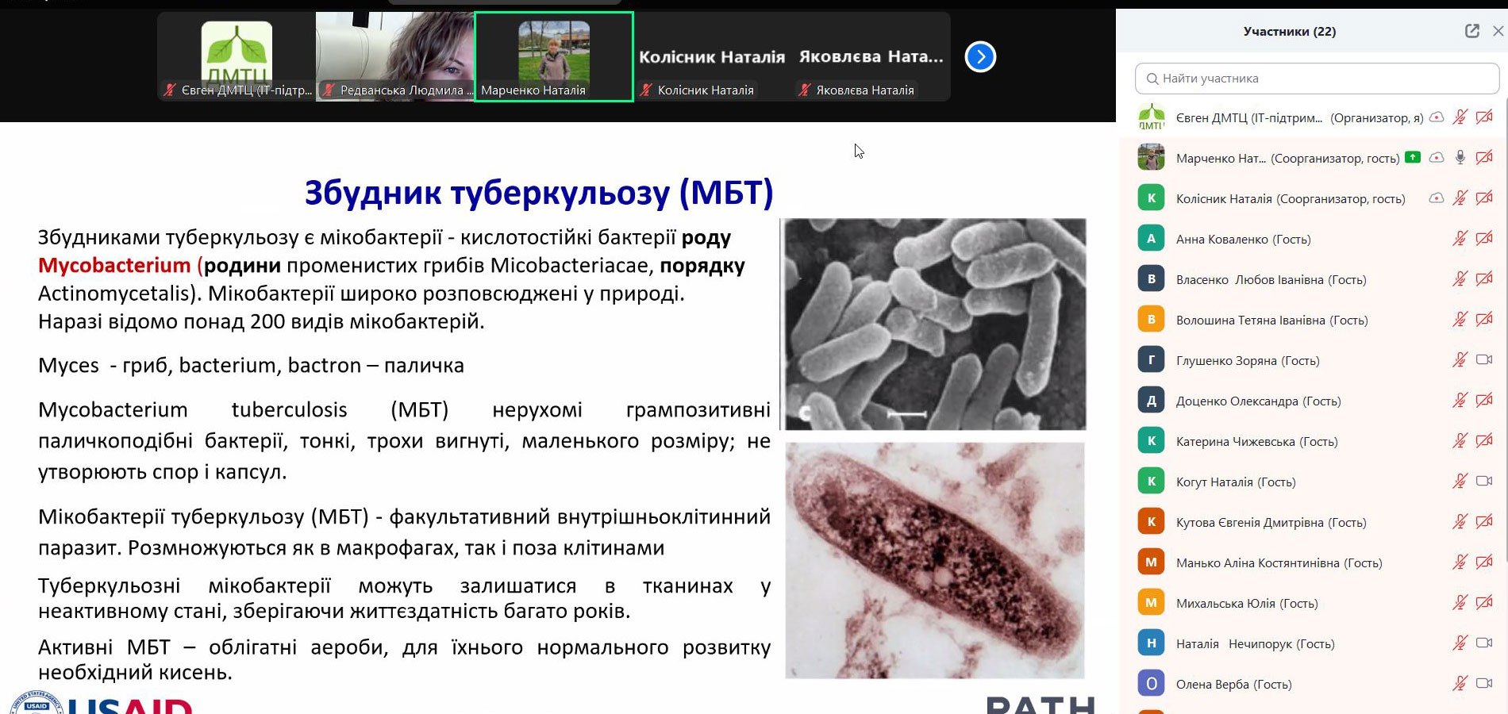The width and height of the screenshot is (1508, 714).
Task: Click Кутова Євгенія's orange avatar
Action: click(1151, 521)
